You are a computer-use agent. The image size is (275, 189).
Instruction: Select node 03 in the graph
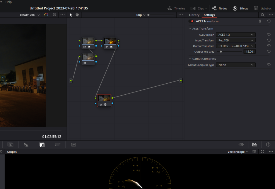click(x=110, y=43)
